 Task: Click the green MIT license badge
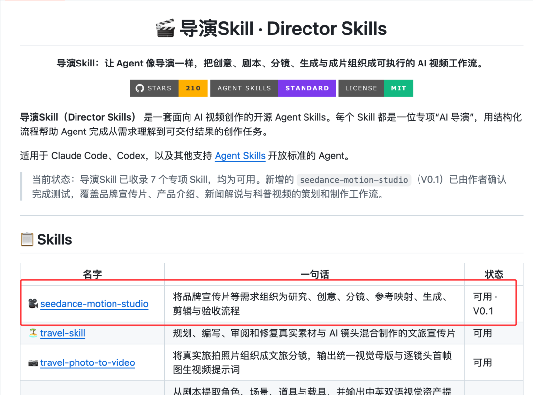point(398,88)
